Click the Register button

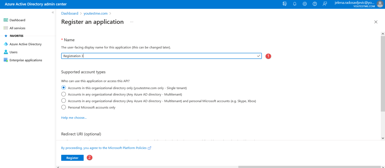pos(72,158)
